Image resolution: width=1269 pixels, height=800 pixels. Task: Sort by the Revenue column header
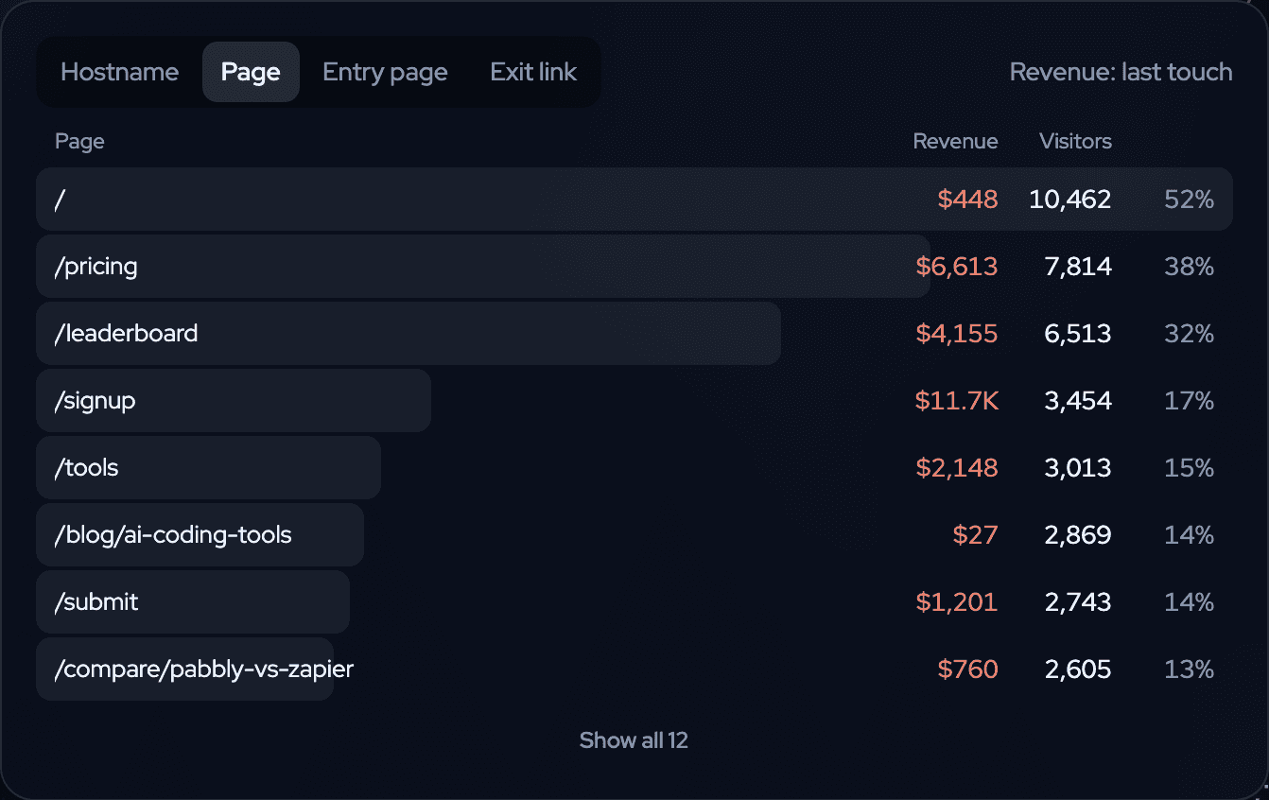[x=955, y=142]
